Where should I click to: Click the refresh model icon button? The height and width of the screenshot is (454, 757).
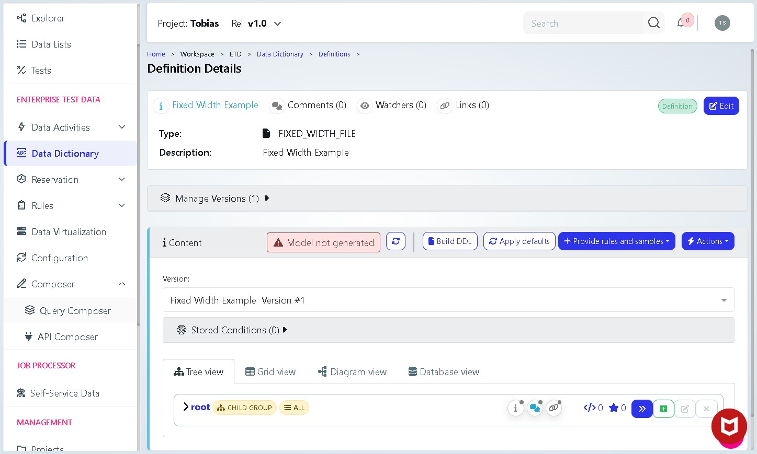point(396,241)
